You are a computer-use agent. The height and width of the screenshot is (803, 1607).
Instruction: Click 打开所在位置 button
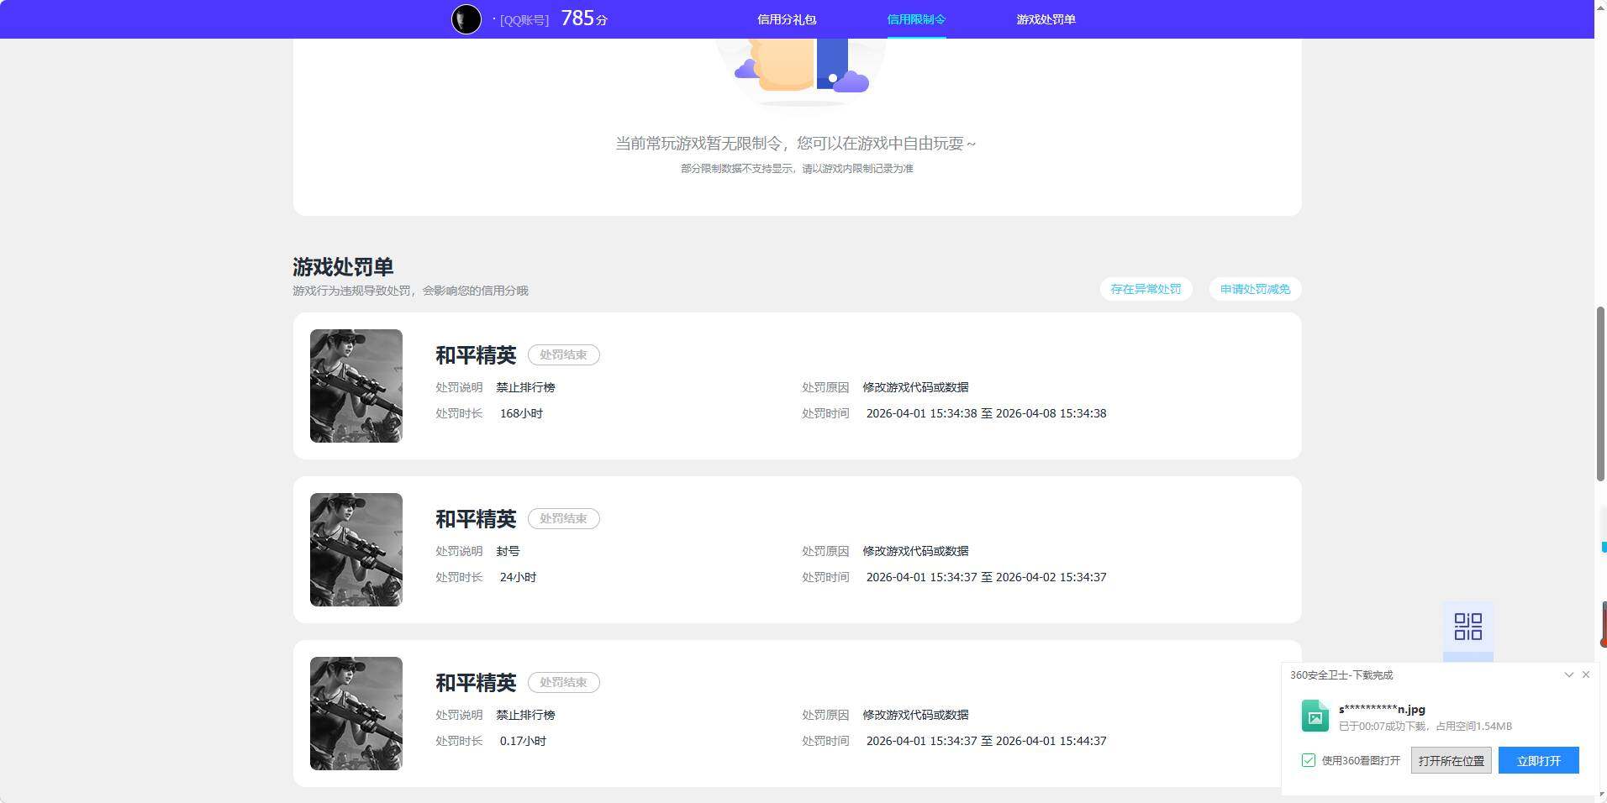[1451, 760]
